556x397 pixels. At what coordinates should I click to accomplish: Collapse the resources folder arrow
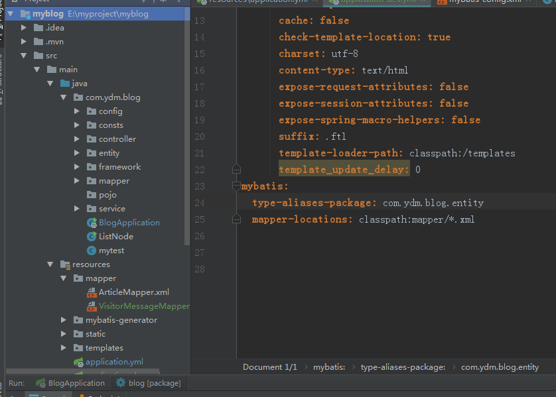tap(50, 264)
